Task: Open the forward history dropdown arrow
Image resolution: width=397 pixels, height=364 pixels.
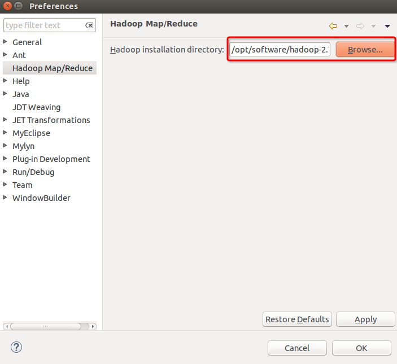Action: 373,26
